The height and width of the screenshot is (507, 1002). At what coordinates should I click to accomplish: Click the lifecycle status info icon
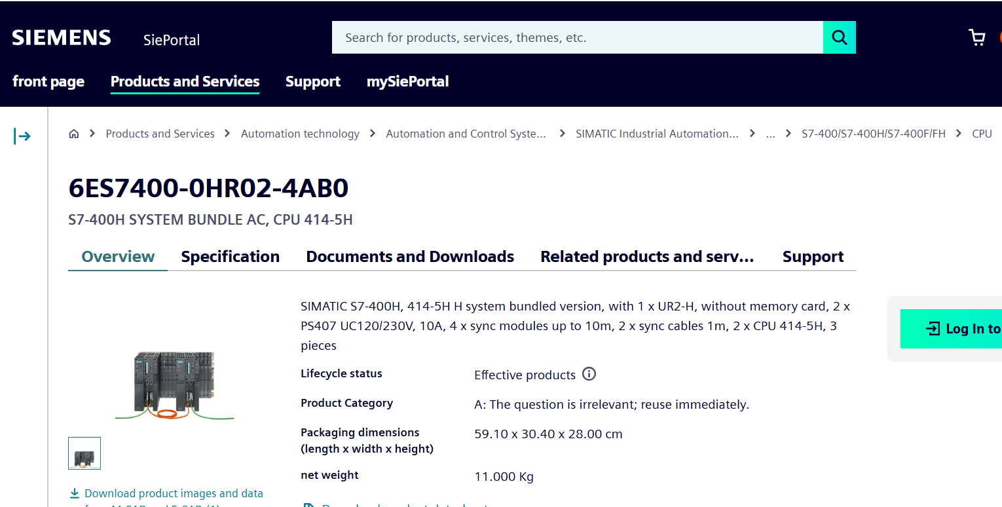[x=589, y=374]
